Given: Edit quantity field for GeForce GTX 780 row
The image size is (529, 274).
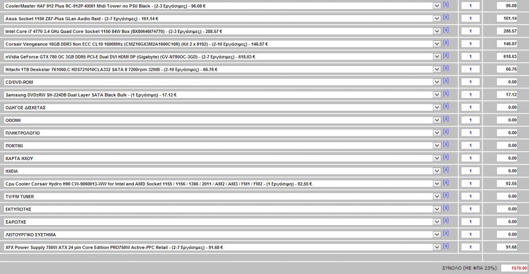Looking at the screenshot, I should tap(470, 57).
